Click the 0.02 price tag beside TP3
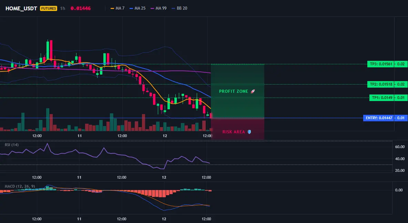Viewport: 408px width, 223px height. tap(401, 64)
